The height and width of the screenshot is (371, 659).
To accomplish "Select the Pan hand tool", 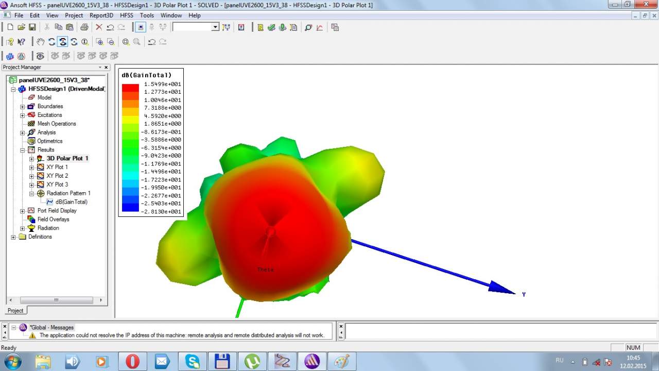I will (x=41, y=42).
